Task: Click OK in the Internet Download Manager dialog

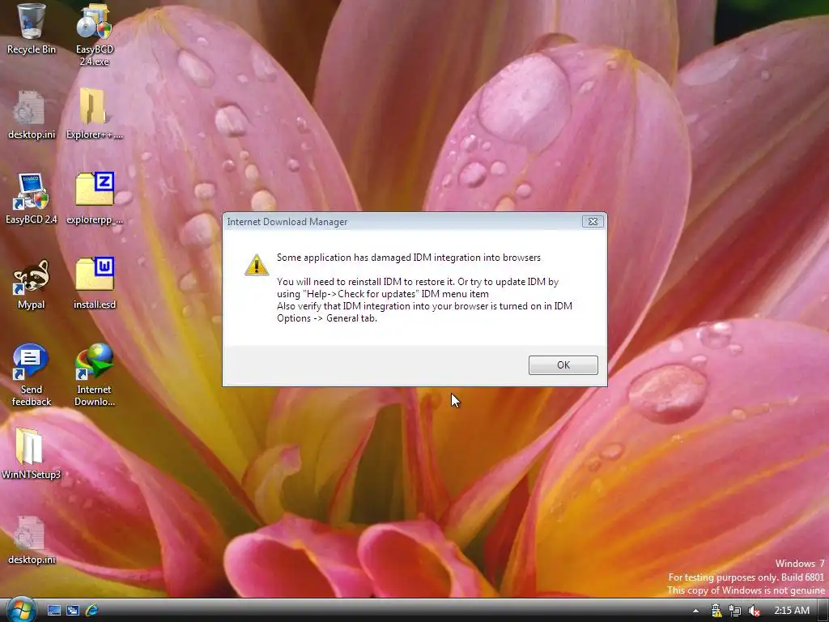Action: [x=563, y=365]
